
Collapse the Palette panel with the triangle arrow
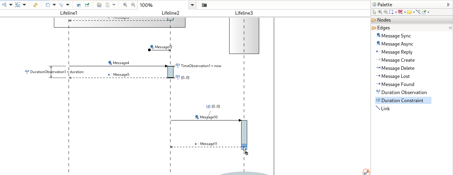[449, 4]
